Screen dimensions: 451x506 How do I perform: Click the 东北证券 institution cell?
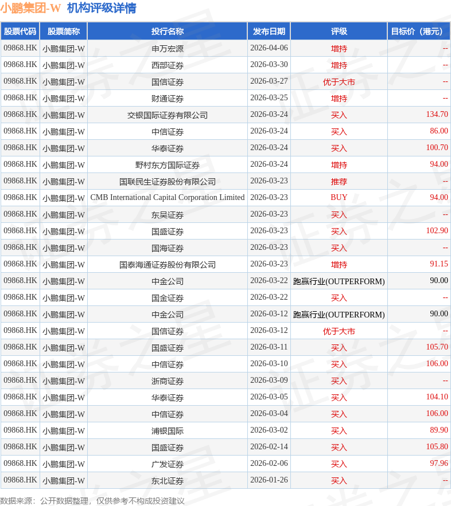(168, 481)
